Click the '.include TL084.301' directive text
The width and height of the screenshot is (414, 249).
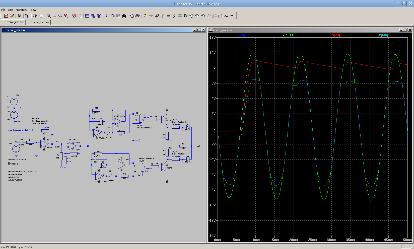(16, 180)
